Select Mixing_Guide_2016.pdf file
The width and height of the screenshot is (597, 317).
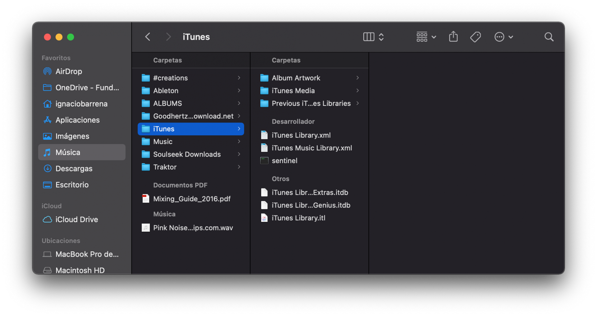(x=191, y=199)
